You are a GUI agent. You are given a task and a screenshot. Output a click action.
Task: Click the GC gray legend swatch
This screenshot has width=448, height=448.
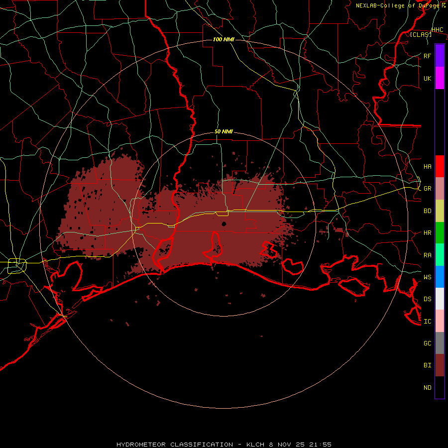[x=440, y=343]
